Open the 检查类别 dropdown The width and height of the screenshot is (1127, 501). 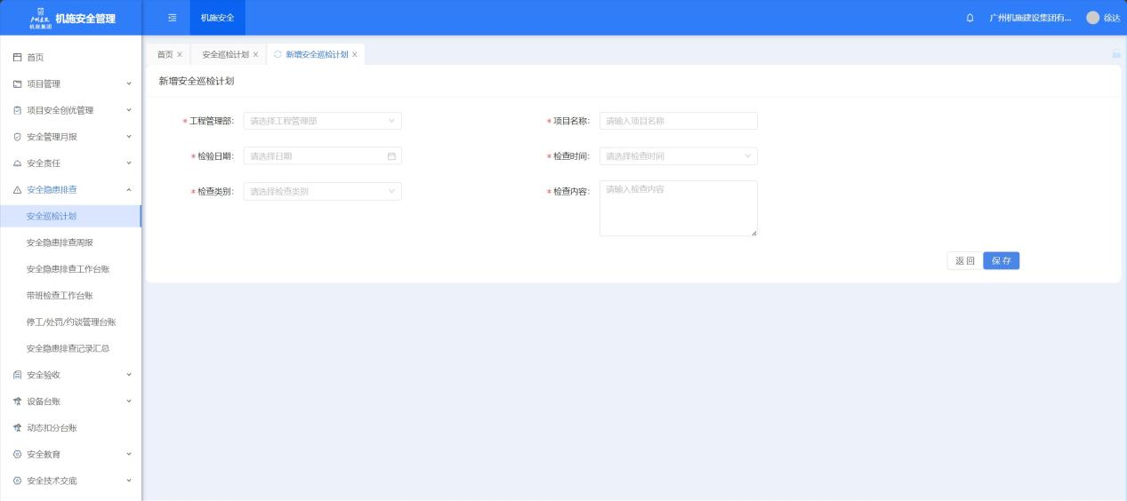(x=322, y=192)
